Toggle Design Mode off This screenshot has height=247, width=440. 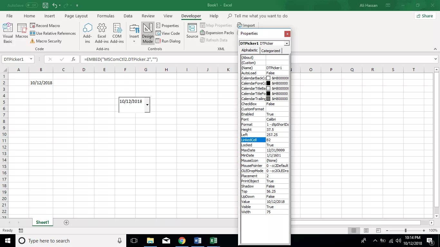click(148, 33)
